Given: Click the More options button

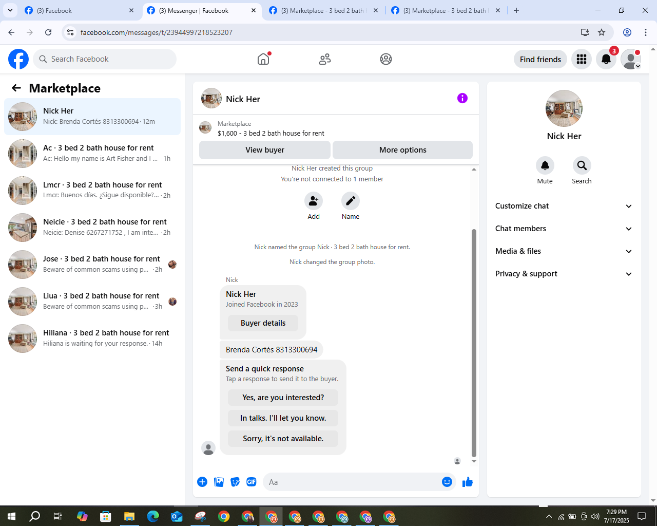Looking at the screenshot, I should (403, 150).
